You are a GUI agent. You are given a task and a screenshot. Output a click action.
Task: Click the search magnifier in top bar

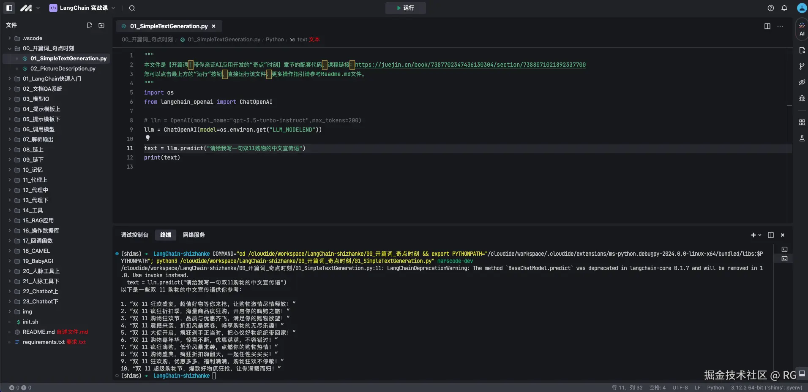tap(132, 8)
